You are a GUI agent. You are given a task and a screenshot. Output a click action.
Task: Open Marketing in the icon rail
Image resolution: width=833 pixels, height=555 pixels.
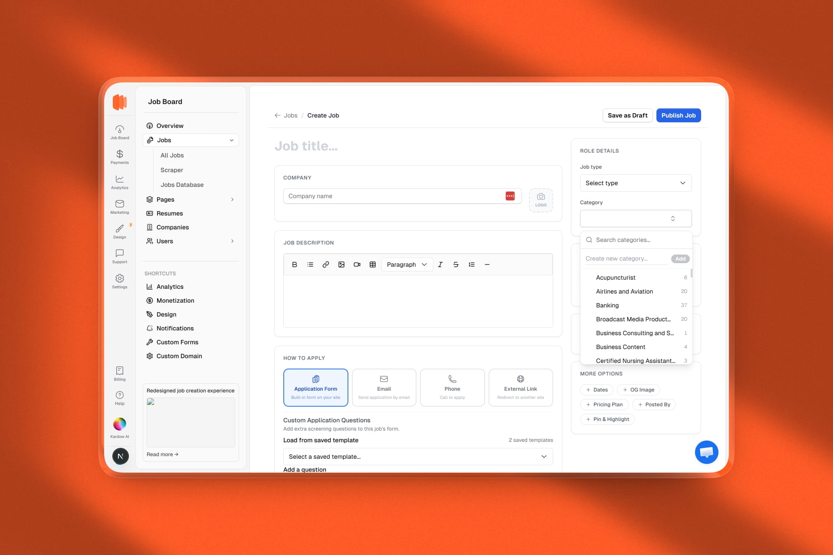(120, 207)
